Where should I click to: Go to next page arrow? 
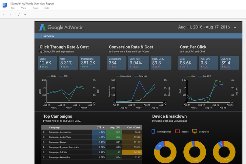[x=10, y=14]
